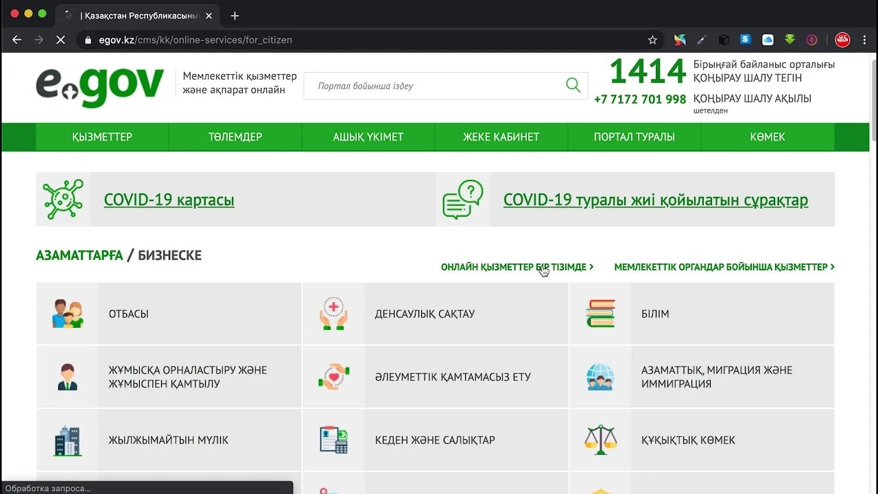Open the ПОРТАЛ ТУРАЛЫ menu
The image size is (878, 494).
coord(634,137)
